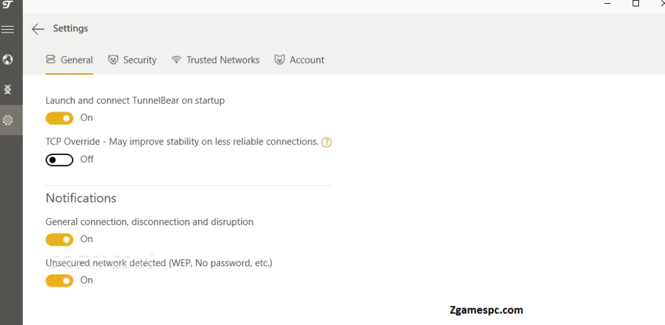Open the hamburger menu in sidebar
The image size is (665, 325).
click(x=8, y=29)
